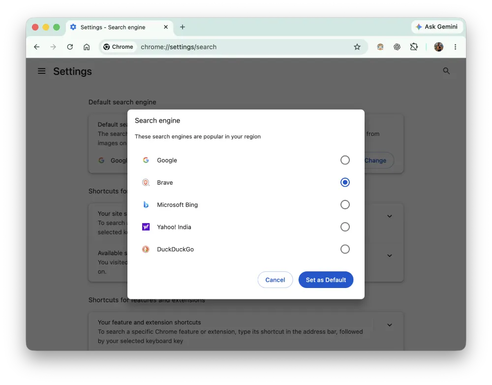Click the Google logo behind the dialog
The image size is (492, 385).
[101, 160]
